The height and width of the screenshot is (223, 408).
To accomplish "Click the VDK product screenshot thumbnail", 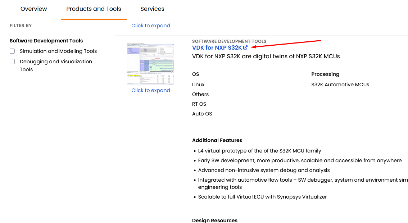I will click(150, 64).
